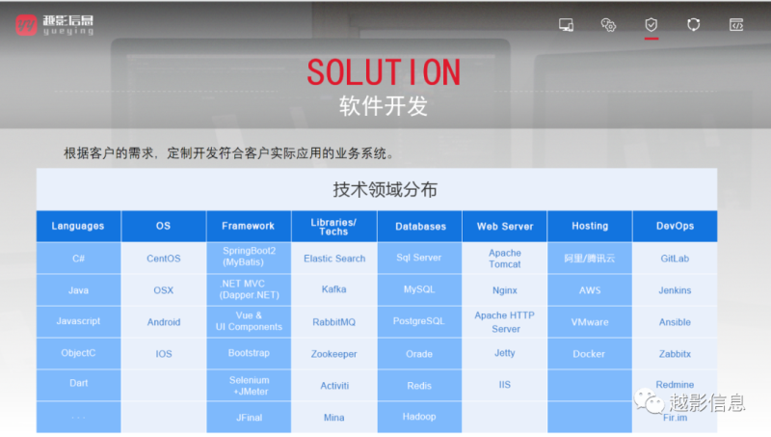Select the Ansible cell
The image size is (771, 437).
675,322
